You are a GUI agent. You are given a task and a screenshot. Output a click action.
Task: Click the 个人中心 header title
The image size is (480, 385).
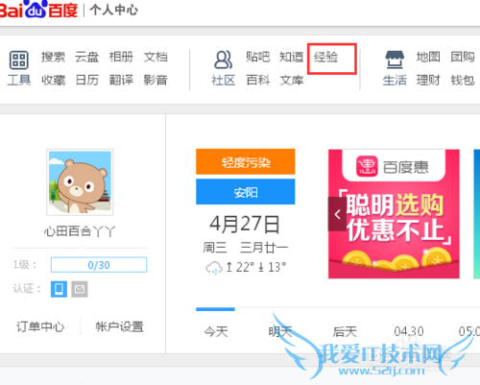[x=113, y=11]
